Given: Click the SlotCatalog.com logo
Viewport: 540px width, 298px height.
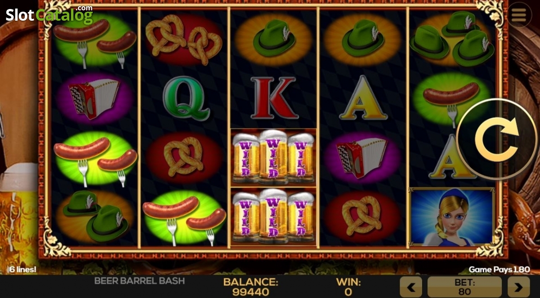Looking at the screenshot, I should (x=49, y=15).
